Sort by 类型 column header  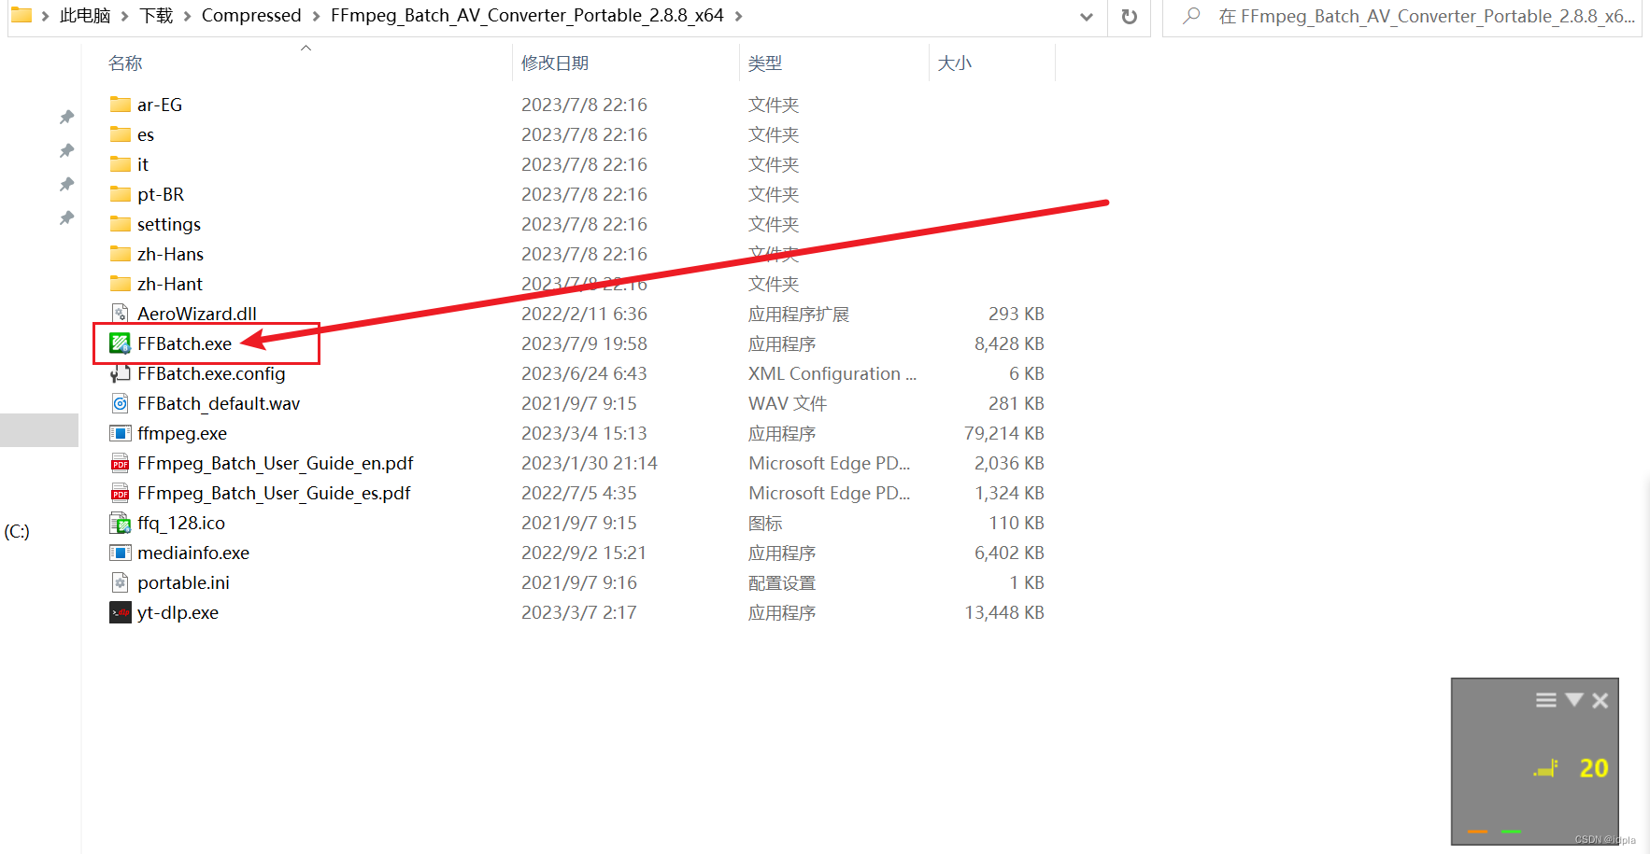[765, 63]
